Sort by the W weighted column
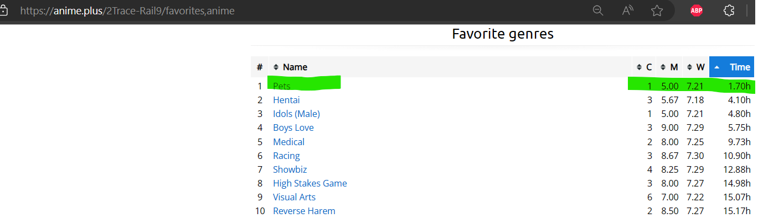Screen dimensions: 758x218 point(696,67)
